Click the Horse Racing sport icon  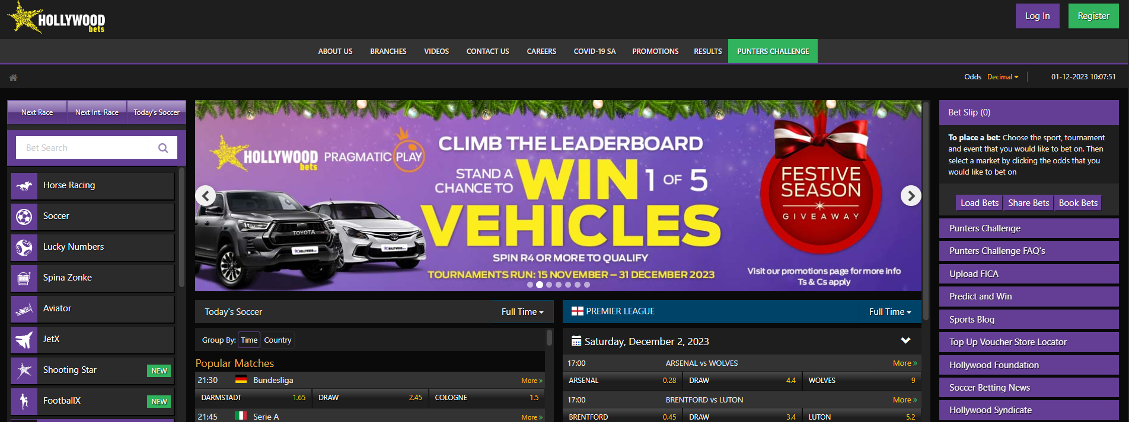24,186
